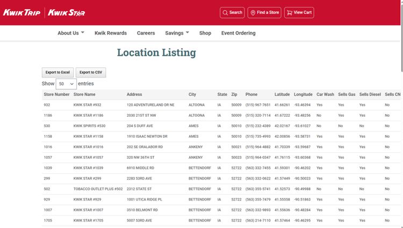The height and width of the screenshot is (228, 403).
Task: Click the Kwik Trip logo
Action: click(x=21, y=12)
